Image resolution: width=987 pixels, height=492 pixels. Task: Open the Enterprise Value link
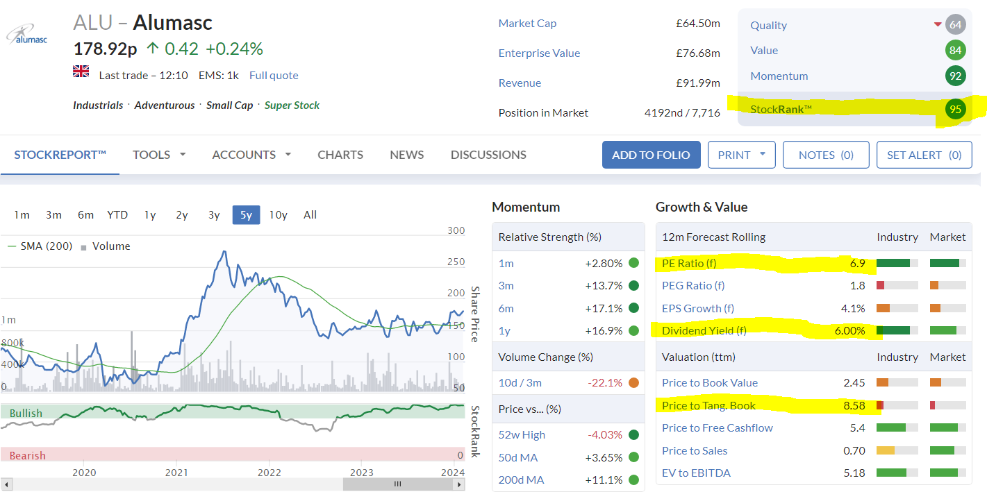[539, 53]
